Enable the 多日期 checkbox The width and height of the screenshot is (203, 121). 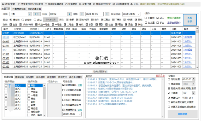[x=146, y=18]
